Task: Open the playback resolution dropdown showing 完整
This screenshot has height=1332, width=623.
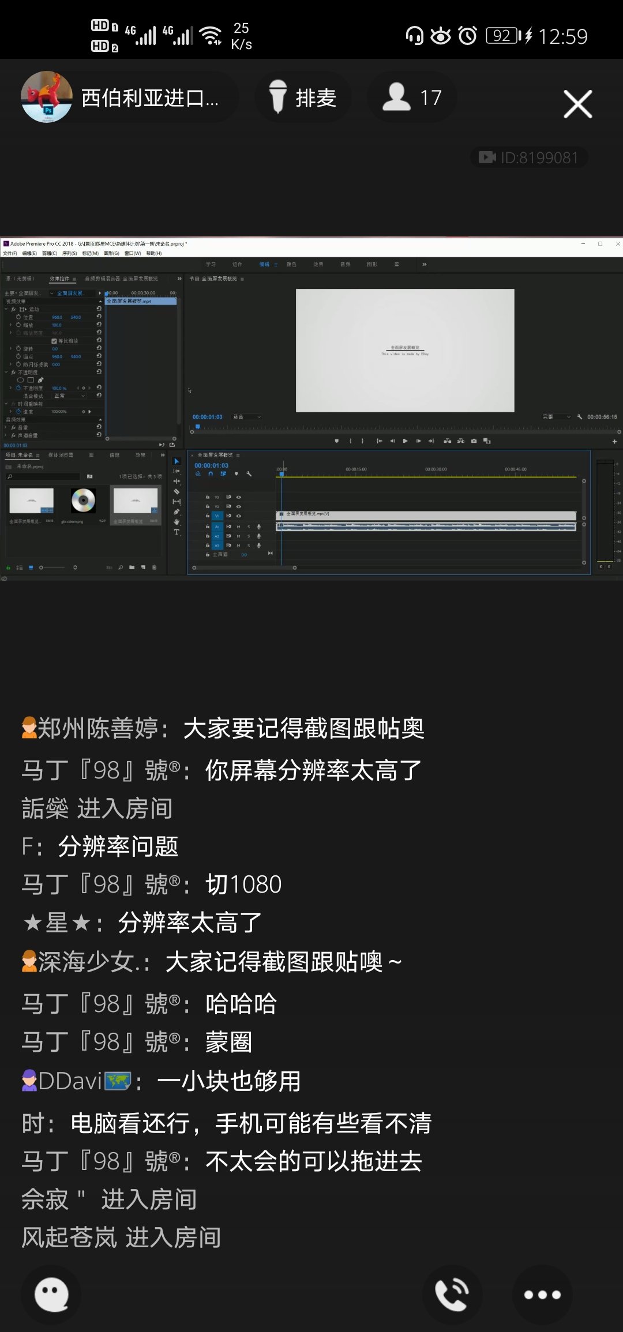Action: [556, 417]
